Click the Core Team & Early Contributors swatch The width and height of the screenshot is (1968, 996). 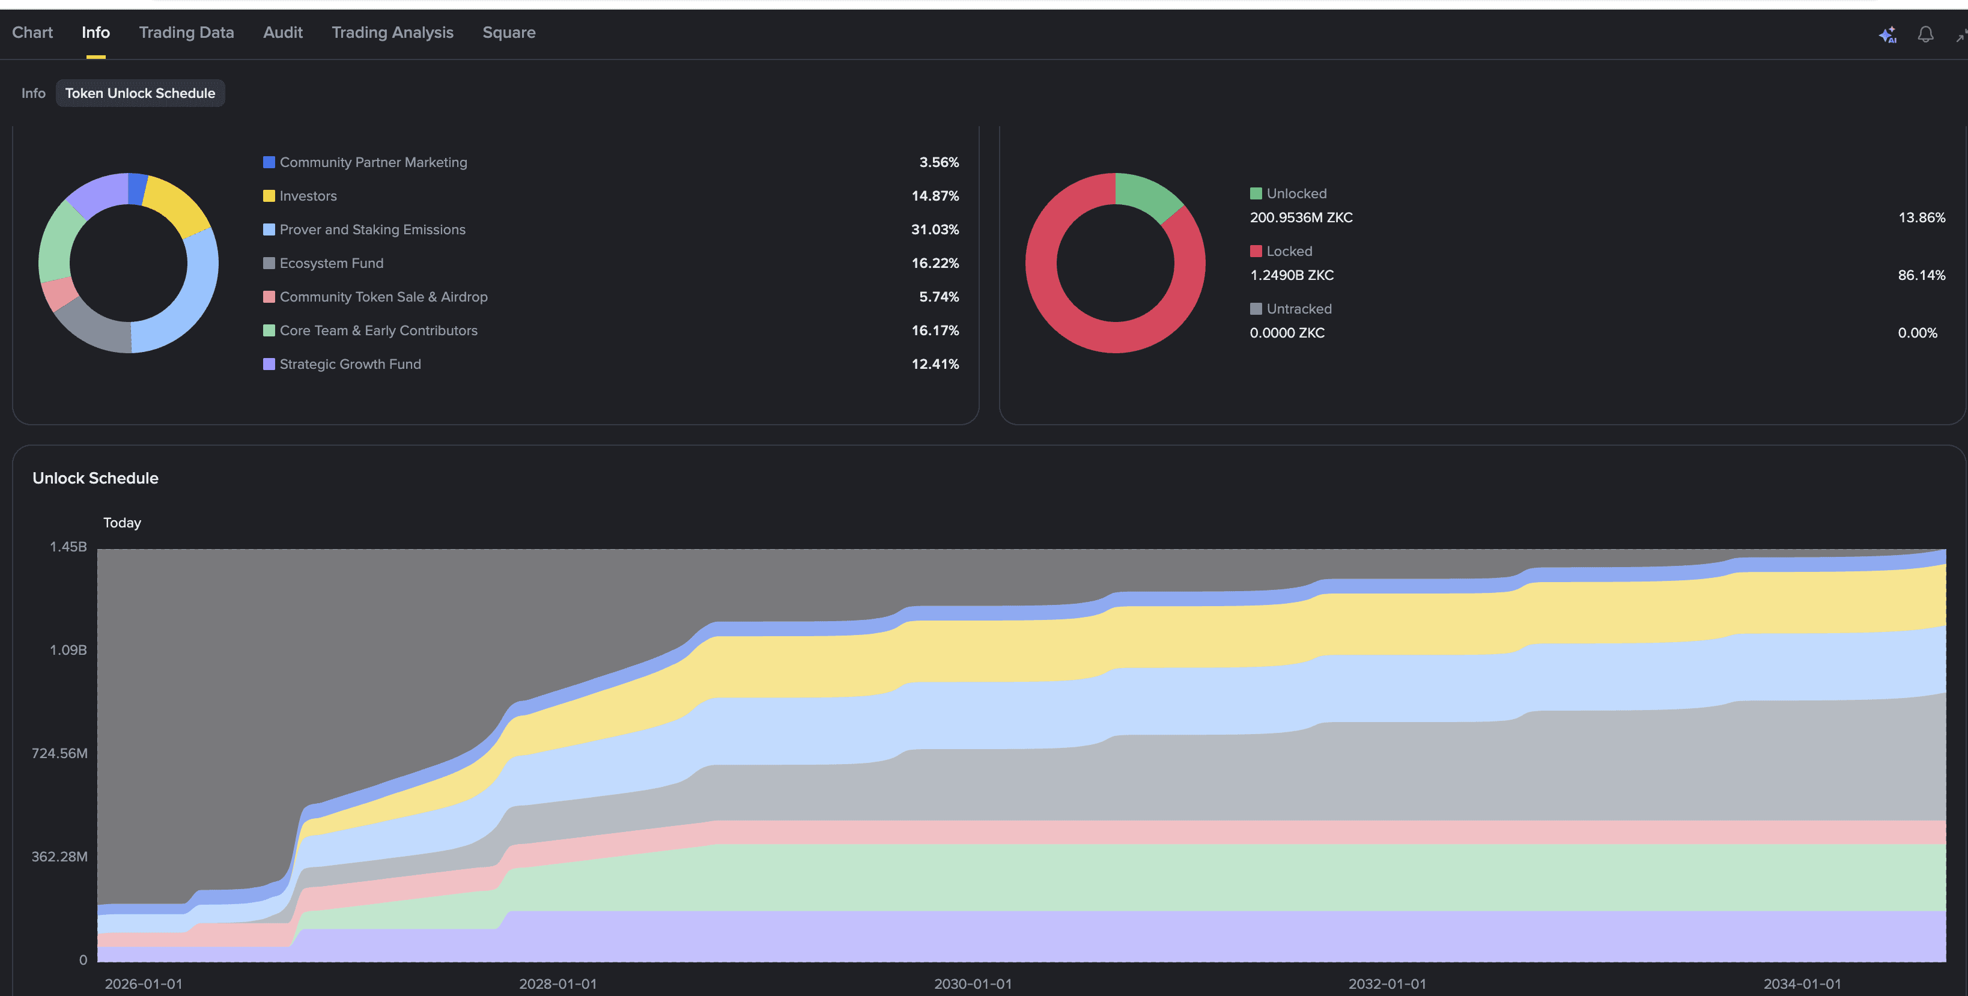point(269,331)
